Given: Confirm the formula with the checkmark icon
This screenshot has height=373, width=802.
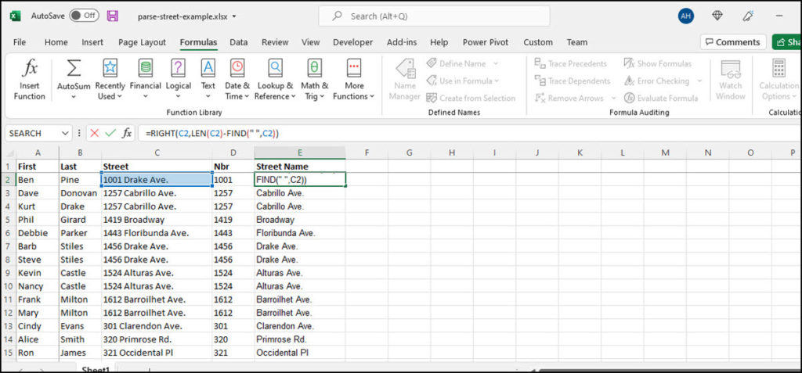Looking at the screenshot, I should tap(110, 133).
